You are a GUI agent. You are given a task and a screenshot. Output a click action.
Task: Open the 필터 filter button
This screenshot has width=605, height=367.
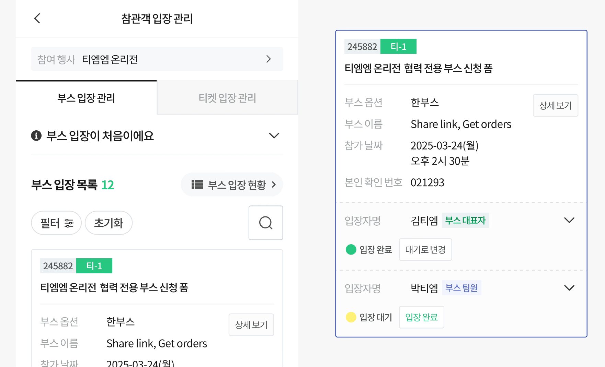click(56, 223)
